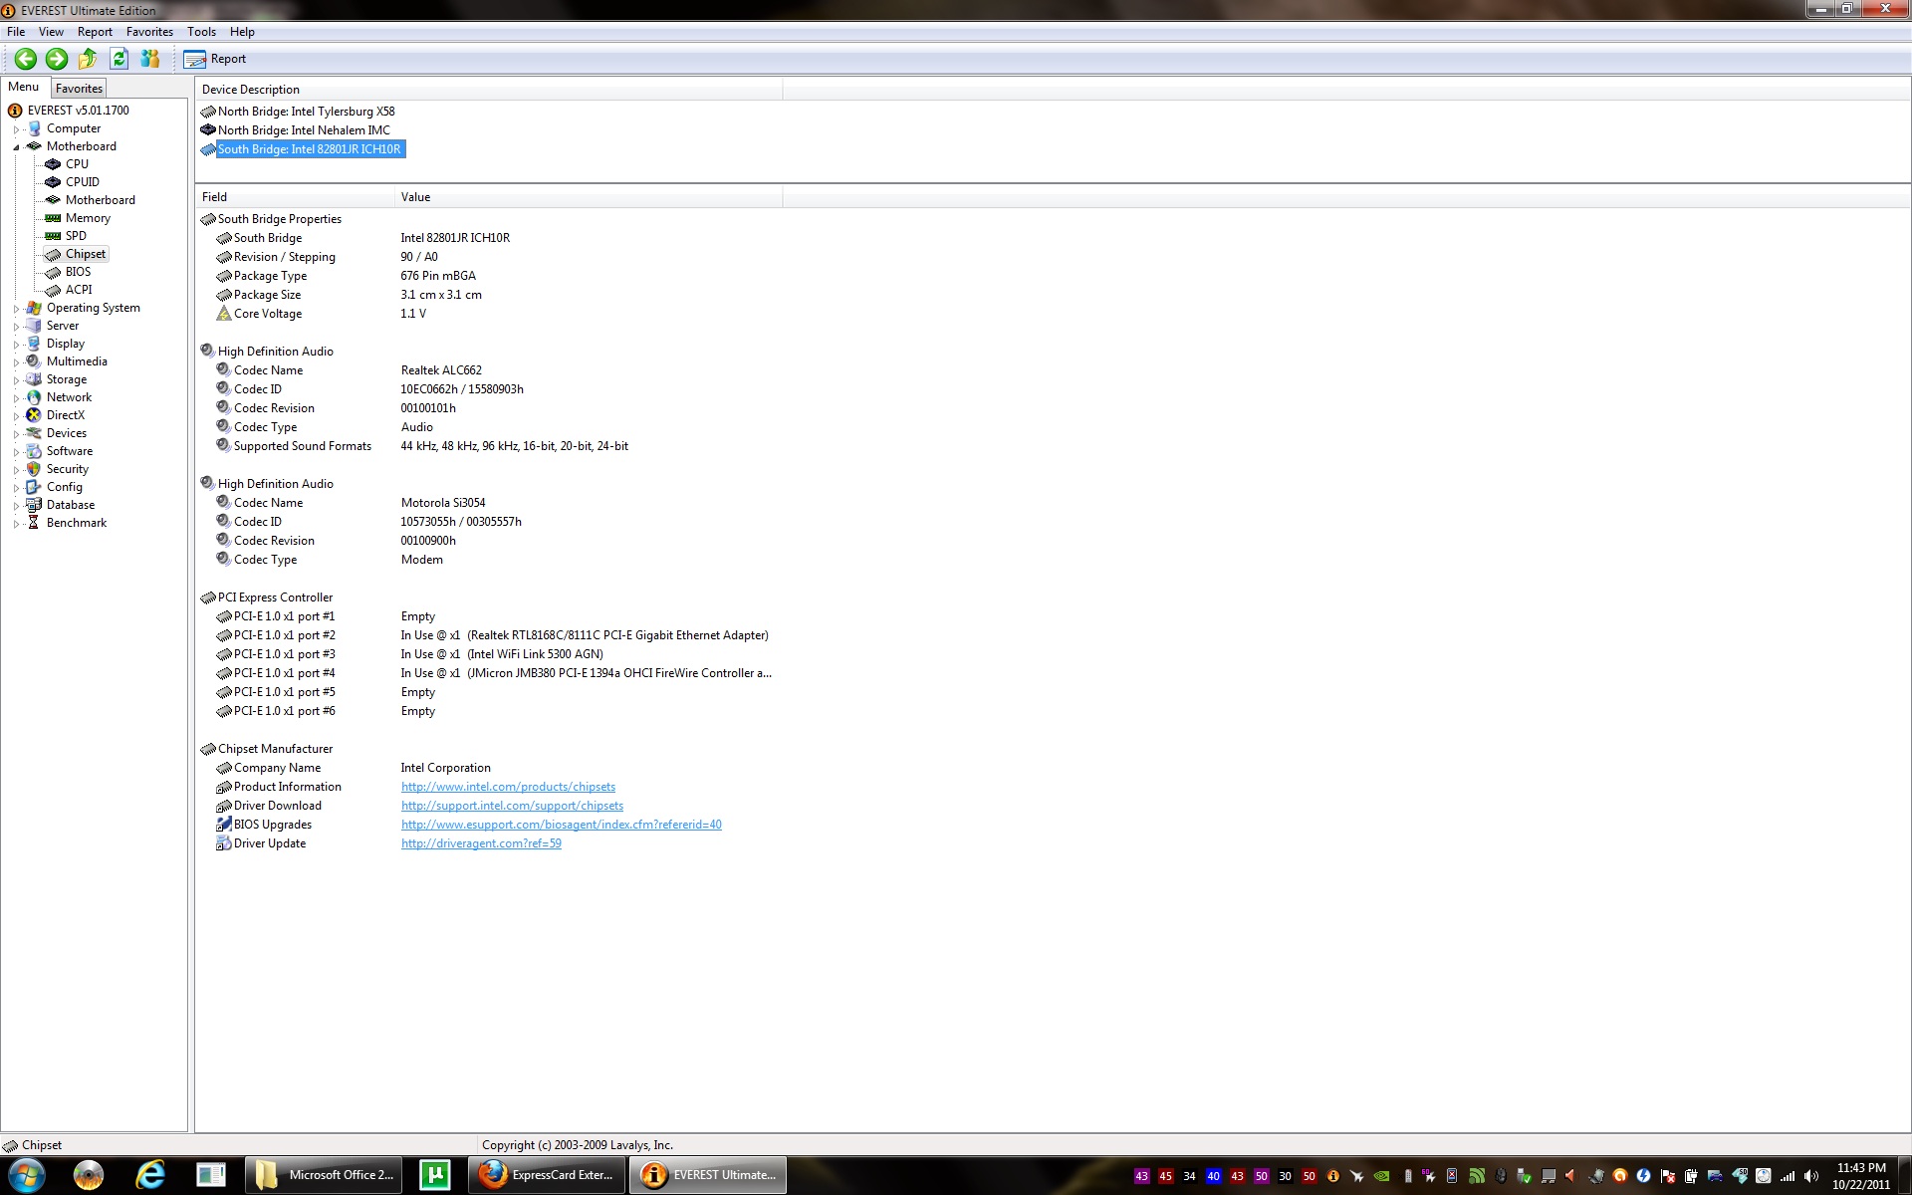Click the green Forward arrow button
This screenshot has width=1912, height=1195.
click(x=57, y=59)
